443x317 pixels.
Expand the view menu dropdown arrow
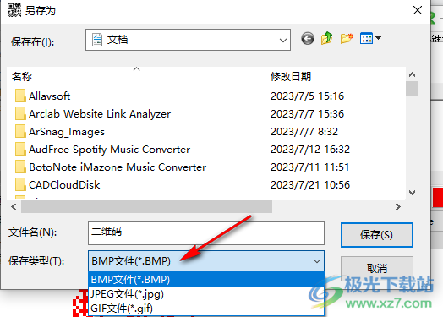tap(378, 37)
